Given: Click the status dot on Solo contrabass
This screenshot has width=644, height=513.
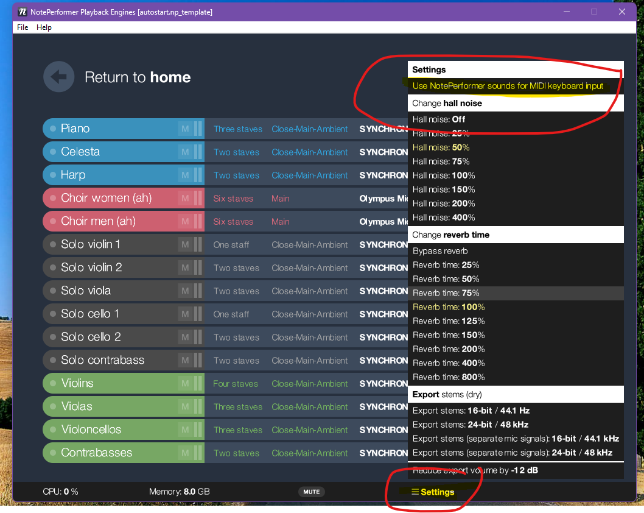Looking at the screenshot, I should (x=53, y=360).
